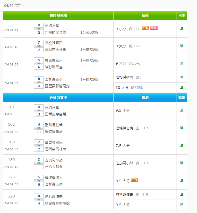Screen dimensions: 197x213
Task: Click 1分輸50% in the 費城費城人 row
Action: [x=89, y=61]
